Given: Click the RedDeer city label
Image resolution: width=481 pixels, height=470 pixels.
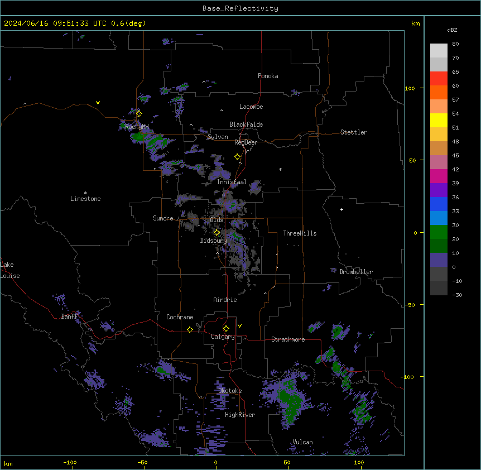Looking at the screenshot, I should [246, 142].
